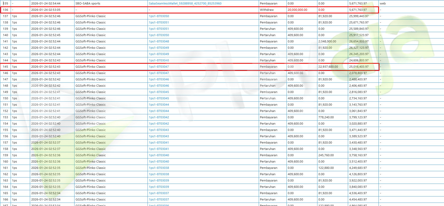
Task: Open link 1ps1-8703050 in row 137
Action: (x=159, y=16)
